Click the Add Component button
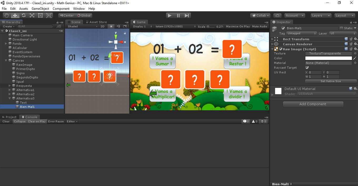This screenshot has height=186, width=358. (x=313, y=104)
